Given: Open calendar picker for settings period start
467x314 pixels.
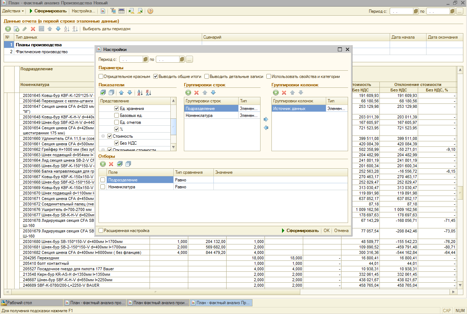Looking at the screenshot, I should (146, 59).
